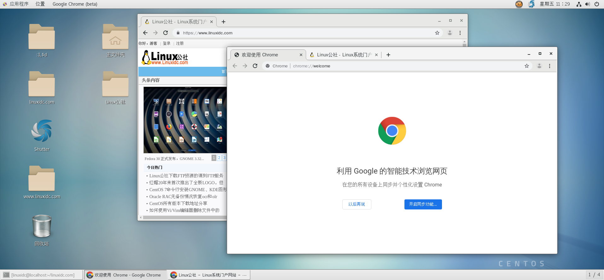
Task: Close Linux公社 tab in back window
Action: [212, 22]
